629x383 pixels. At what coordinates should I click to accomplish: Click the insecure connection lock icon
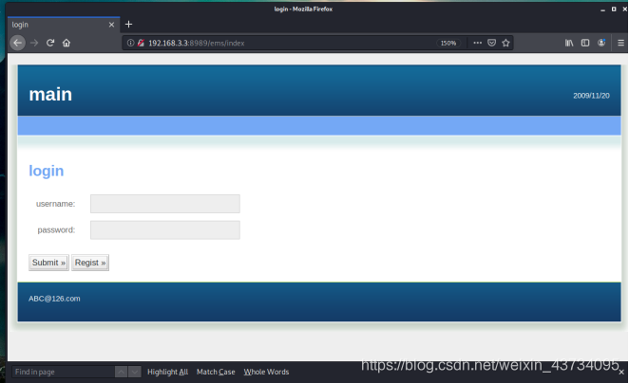tap(141, 43)
